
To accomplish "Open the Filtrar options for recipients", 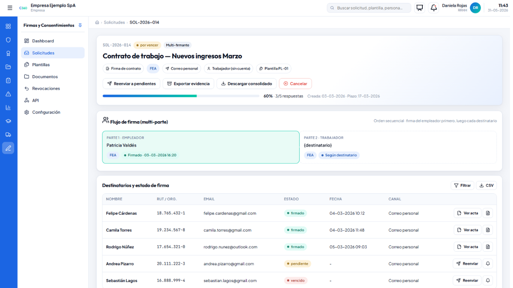I will click(462, 186).
